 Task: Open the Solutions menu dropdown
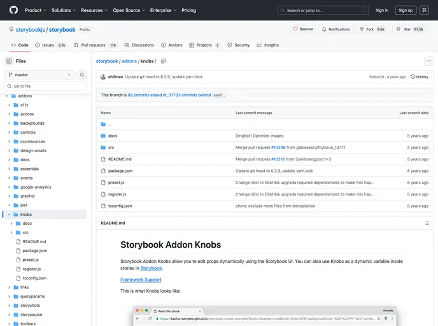coord(64,10)
